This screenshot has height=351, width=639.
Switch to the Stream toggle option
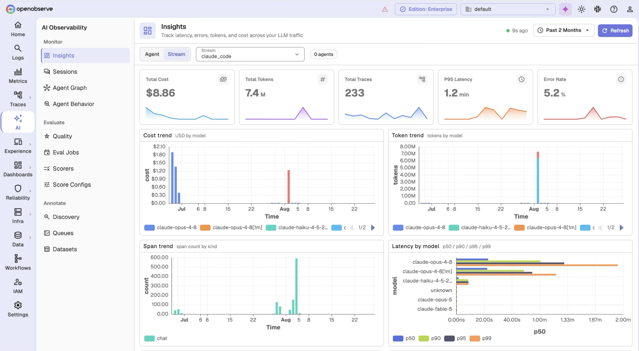(176, 54)
